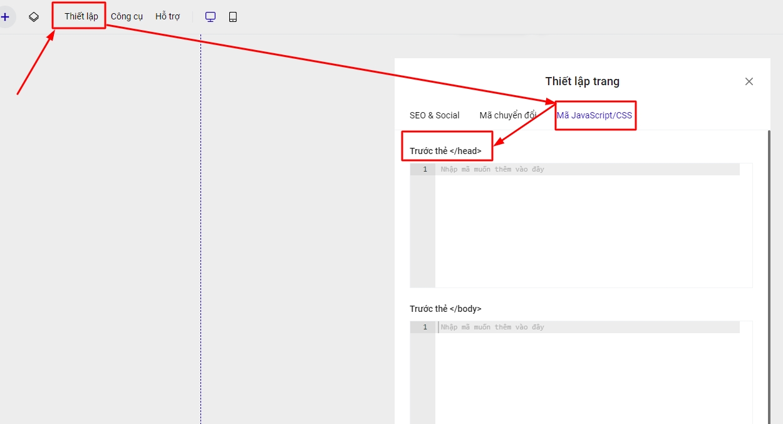Select the Mã chuyển đổi tab
Viewport: 783px width, 424px height.
pyautogui.click(x=507, y=115)
